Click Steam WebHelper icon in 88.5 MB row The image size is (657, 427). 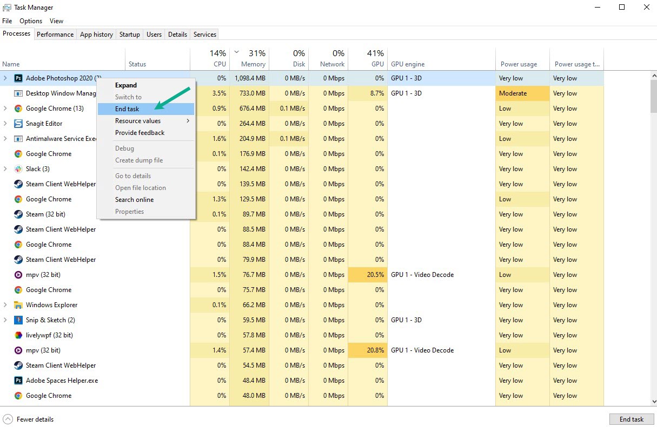18,229
